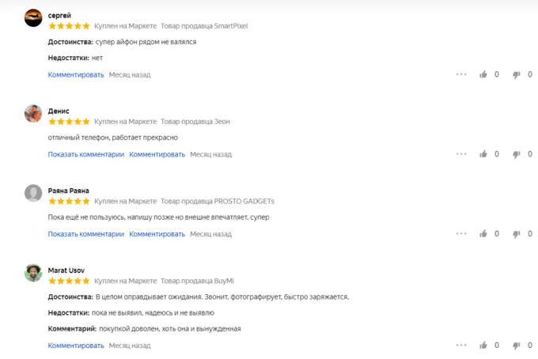Open more options for Денис's review
This screenshot has width=538, height=359.
click(461, 154)
